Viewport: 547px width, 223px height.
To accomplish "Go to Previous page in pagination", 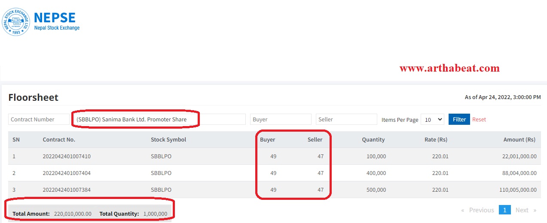I will pos(477,210).
